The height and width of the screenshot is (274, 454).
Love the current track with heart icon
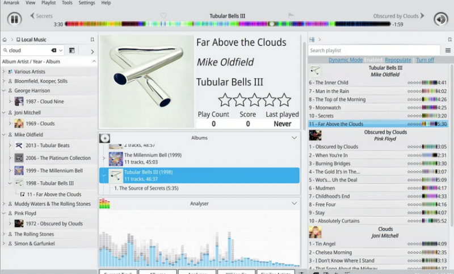163,16
